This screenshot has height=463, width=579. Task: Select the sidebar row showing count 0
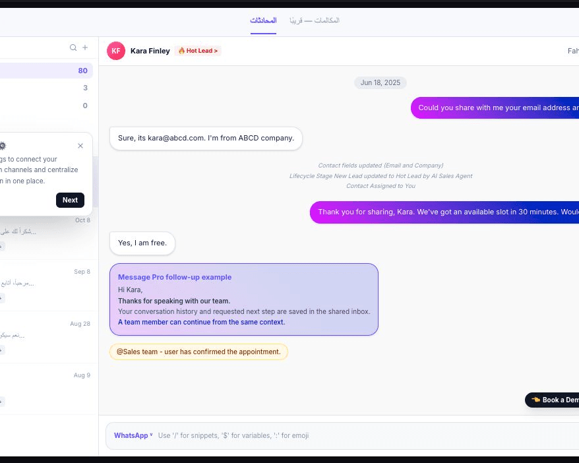46,106
